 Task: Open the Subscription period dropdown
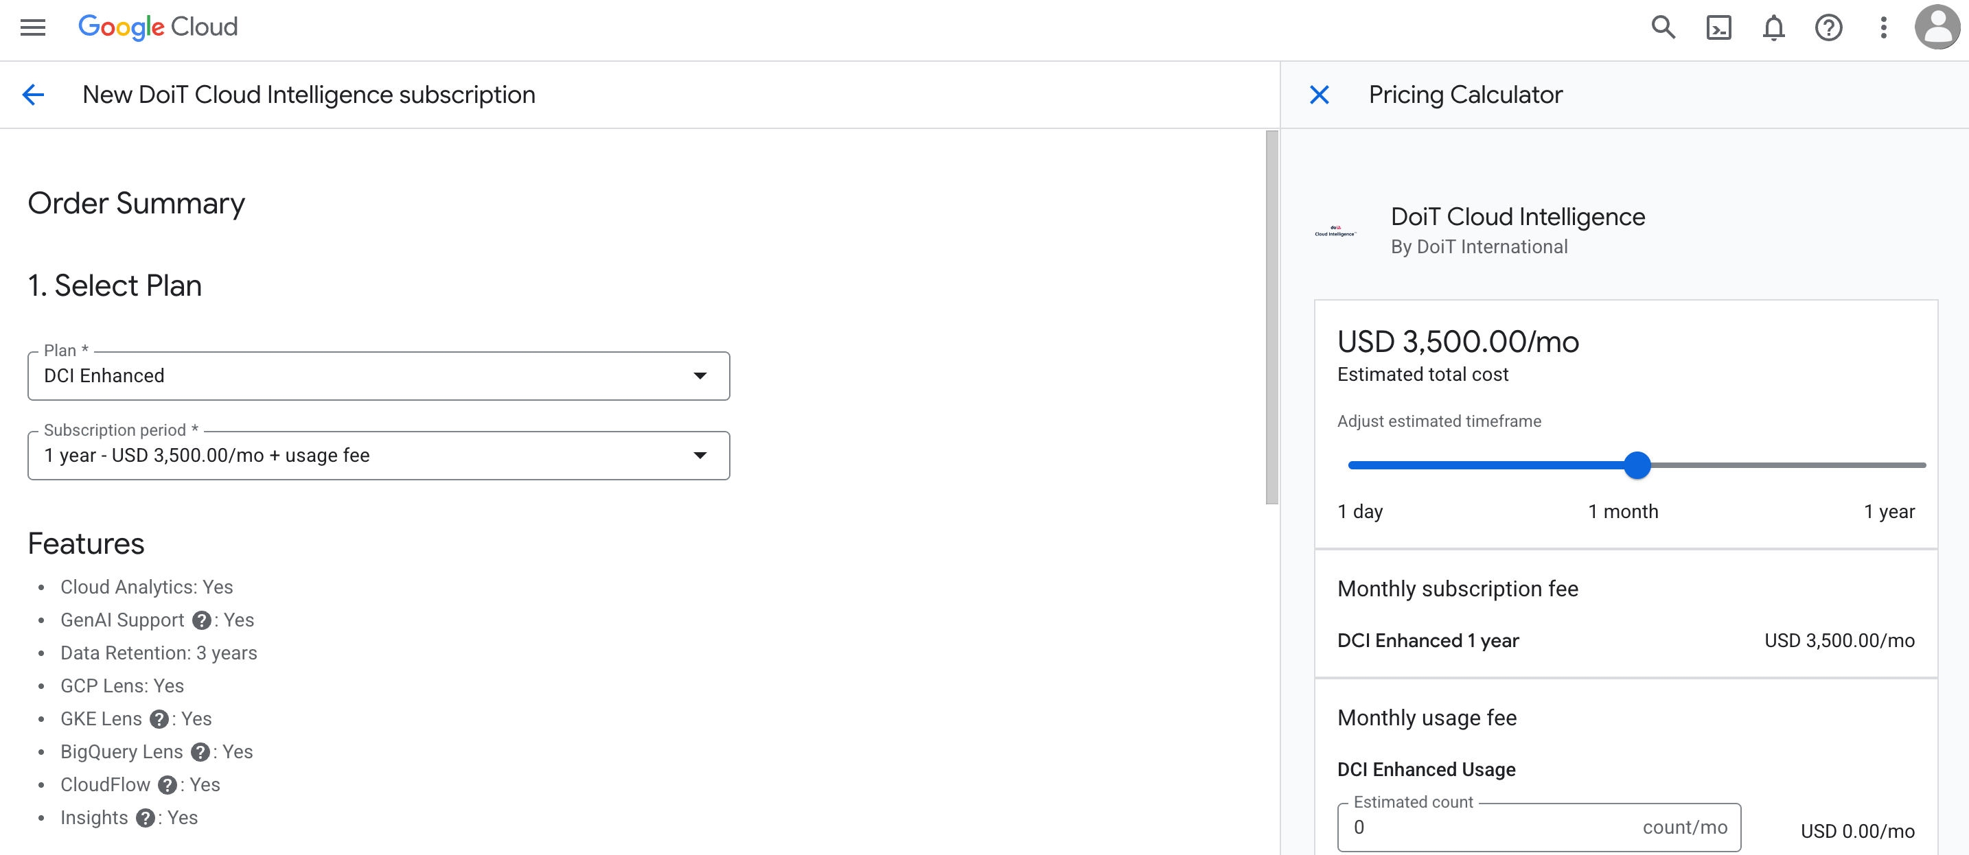coord(378,456)
